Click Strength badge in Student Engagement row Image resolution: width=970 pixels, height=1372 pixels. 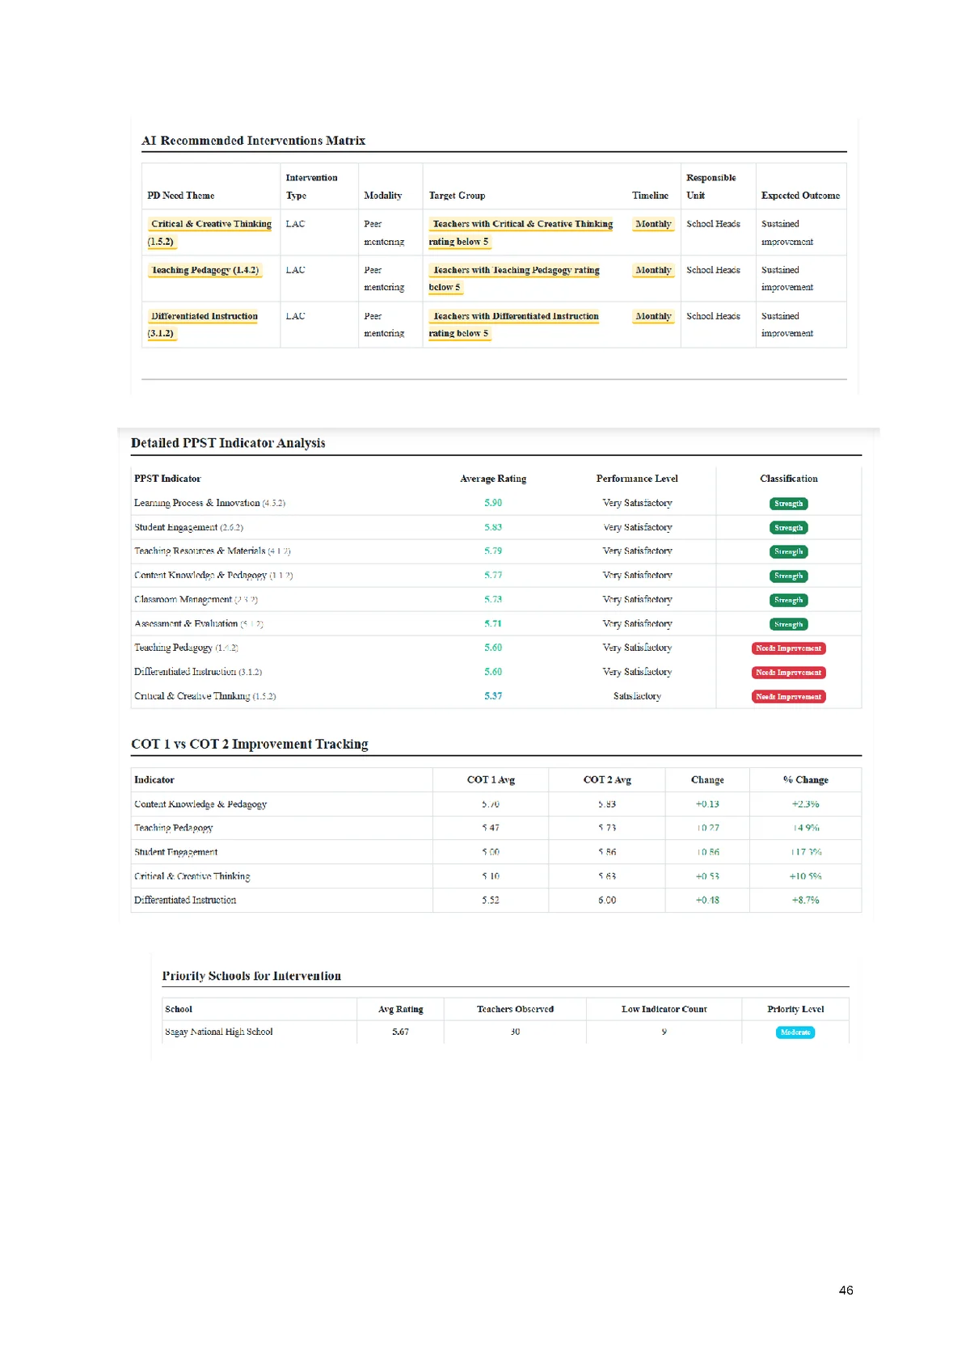[x=788, y=528]
